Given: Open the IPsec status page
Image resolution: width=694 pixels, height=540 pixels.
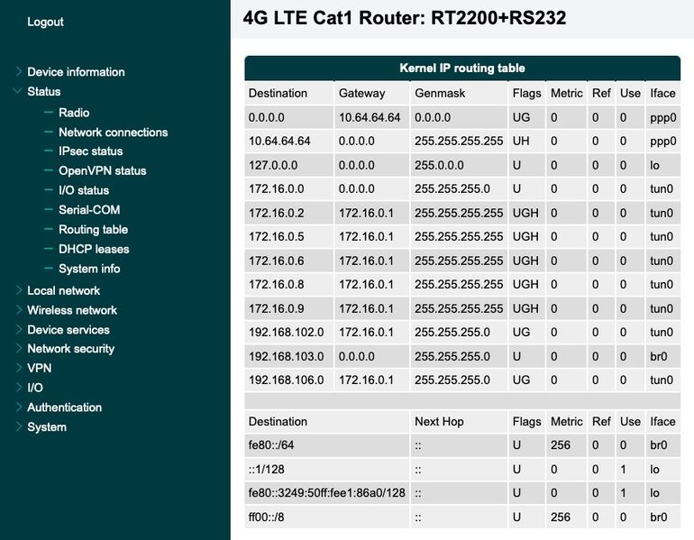Looking at the screenshot, I should [x=91, y=151].
